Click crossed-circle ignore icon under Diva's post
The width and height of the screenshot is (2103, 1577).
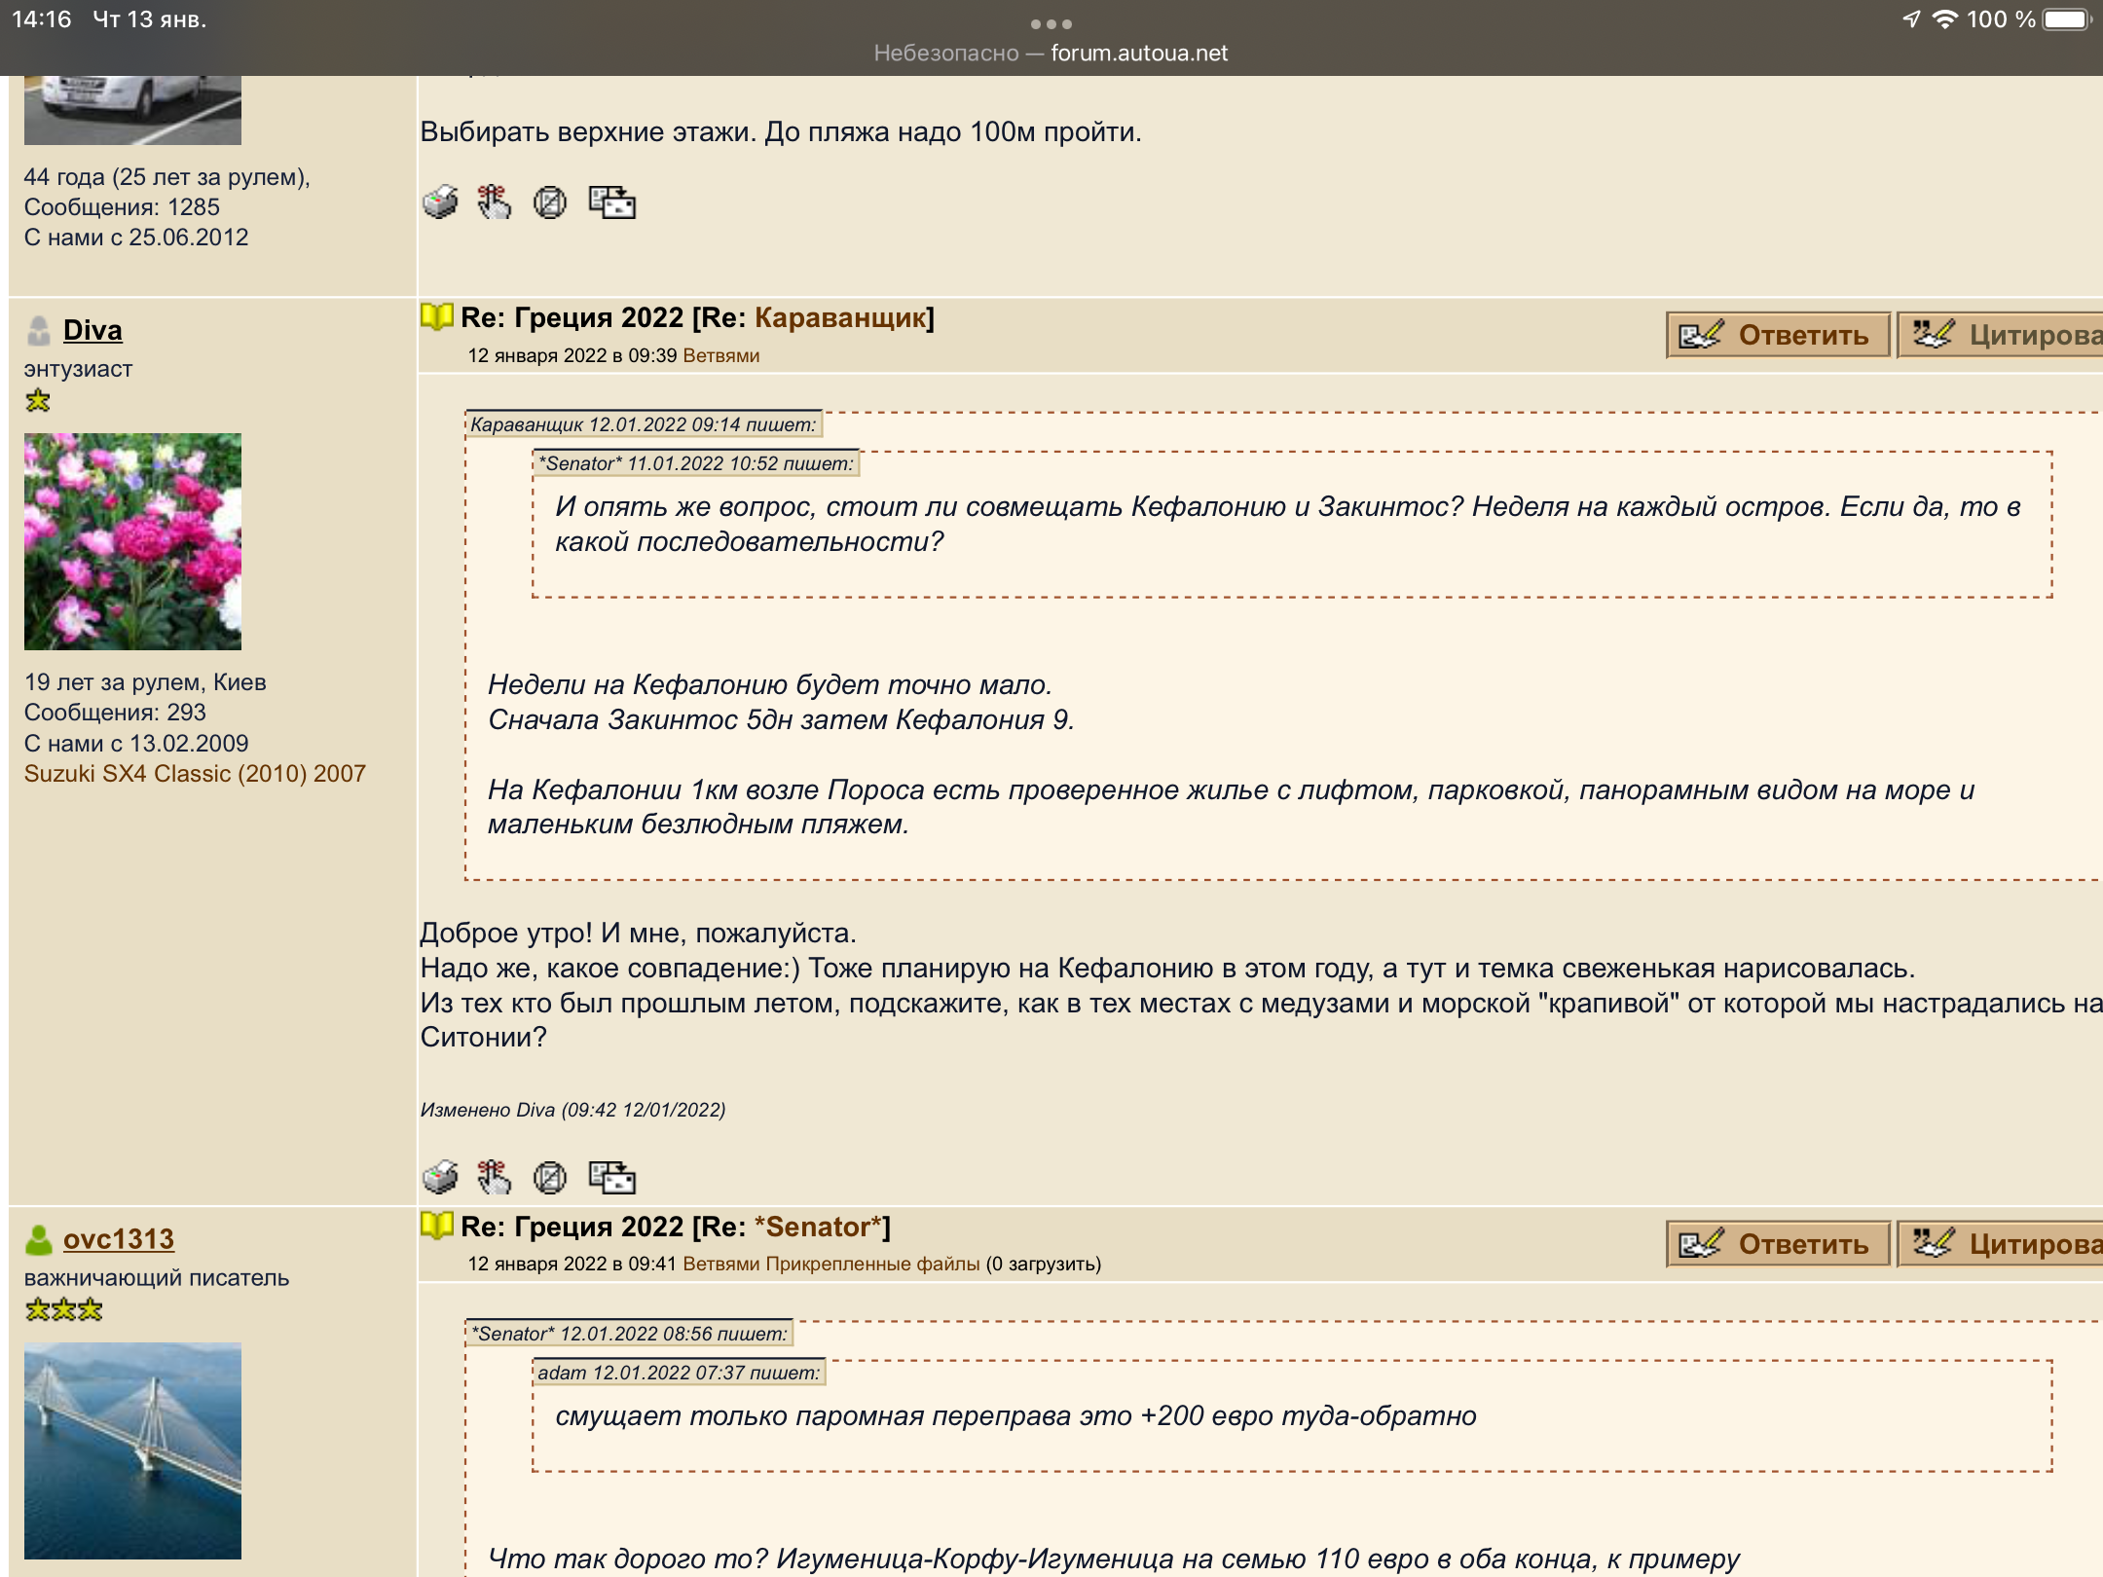pos(550,1178)
